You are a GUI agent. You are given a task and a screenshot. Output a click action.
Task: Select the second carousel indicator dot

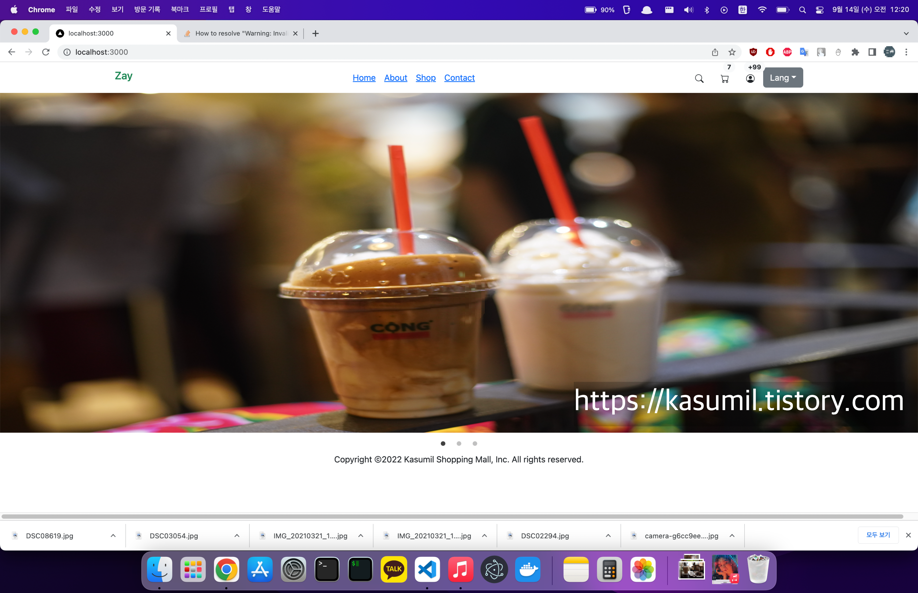click(459, 443)
